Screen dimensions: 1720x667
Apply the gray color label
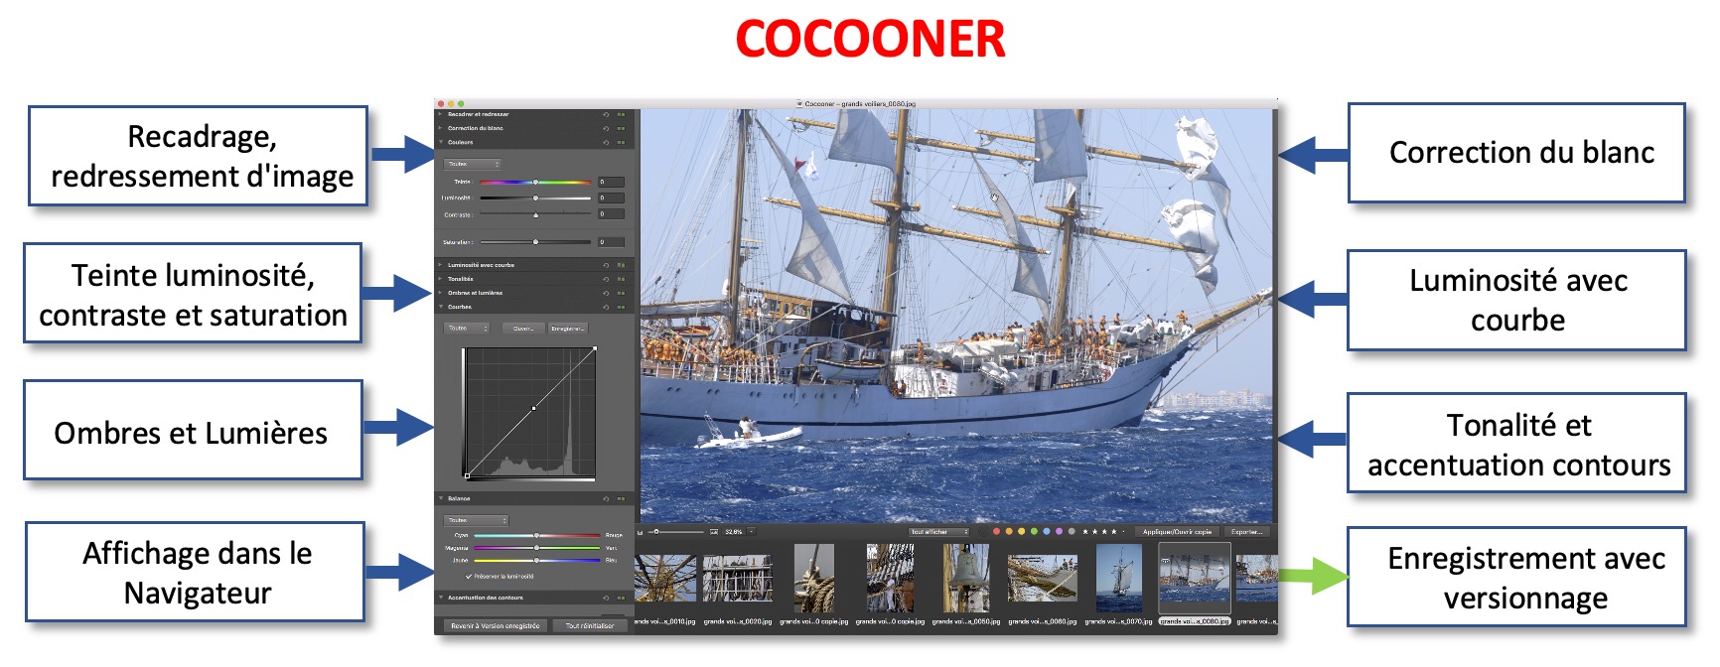[1072, 531]
